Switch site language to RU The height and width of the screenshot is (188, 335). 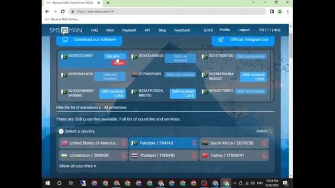[x=262, y=30]
